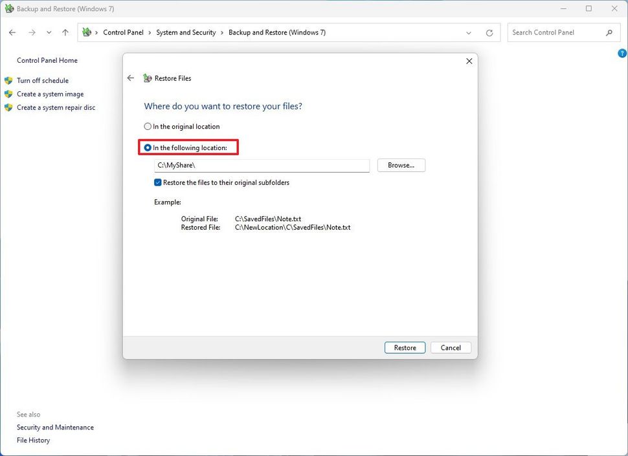The height and width of the screenshot is (456, 628).
Task: Open Control Panel Home from the sidebar
Action: (47, 60)
